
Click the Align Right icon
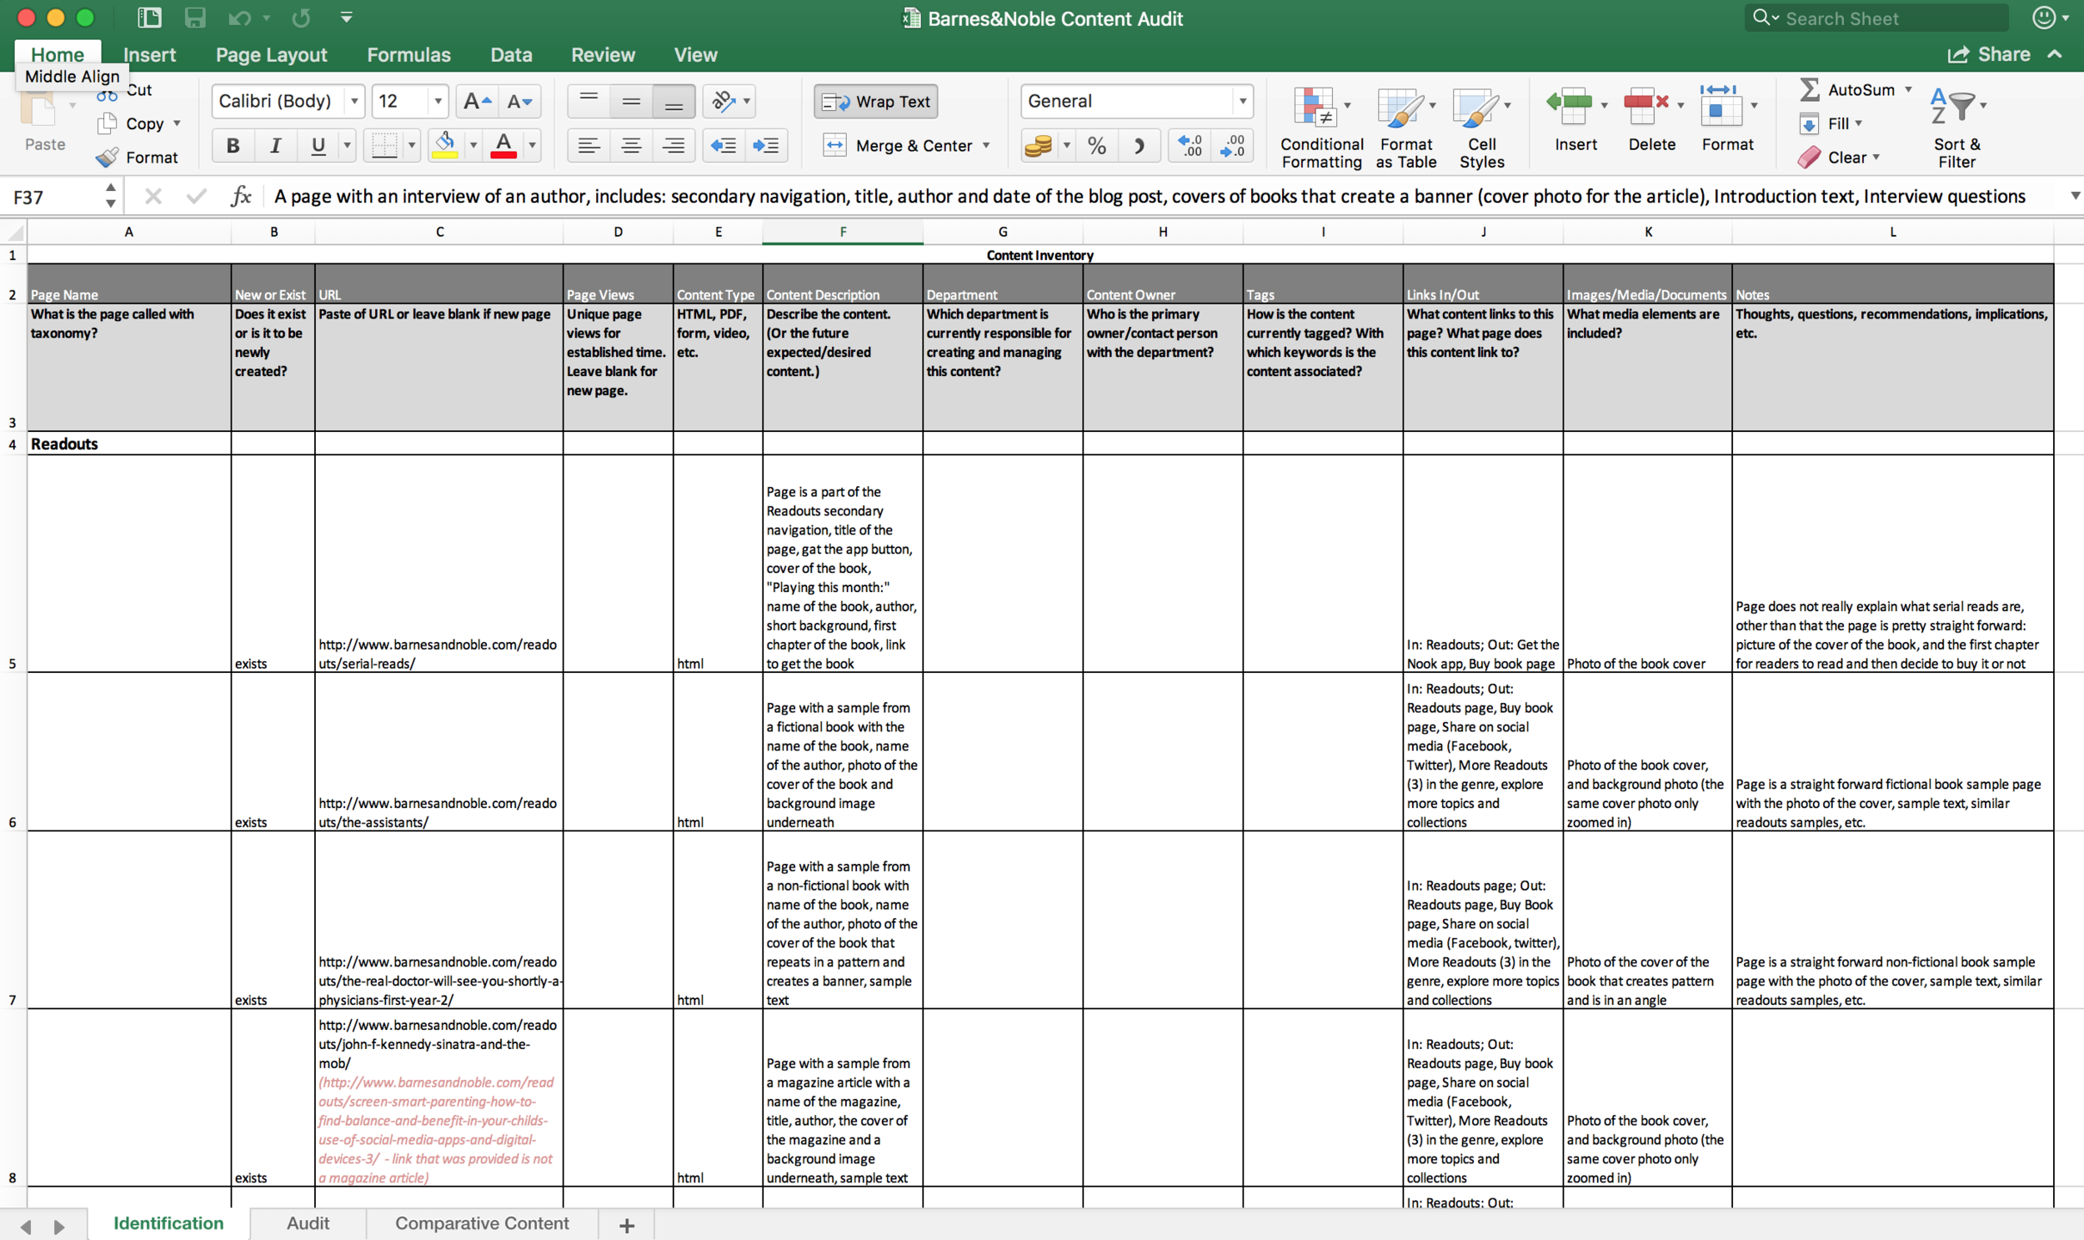click(674, 145)
